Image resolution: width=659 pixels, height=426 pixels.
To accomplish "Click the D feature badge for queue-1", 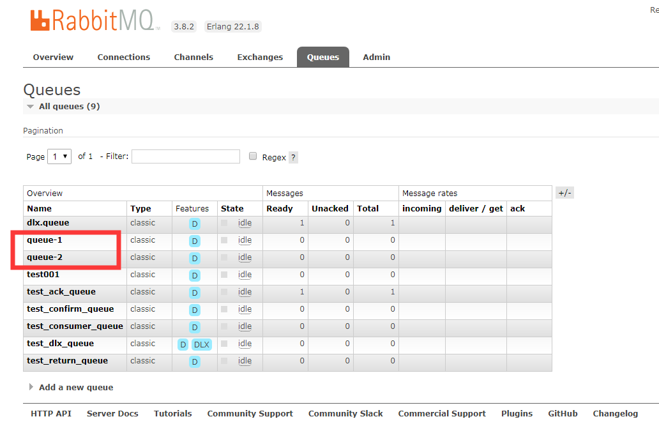I will [x=195, y=241].
